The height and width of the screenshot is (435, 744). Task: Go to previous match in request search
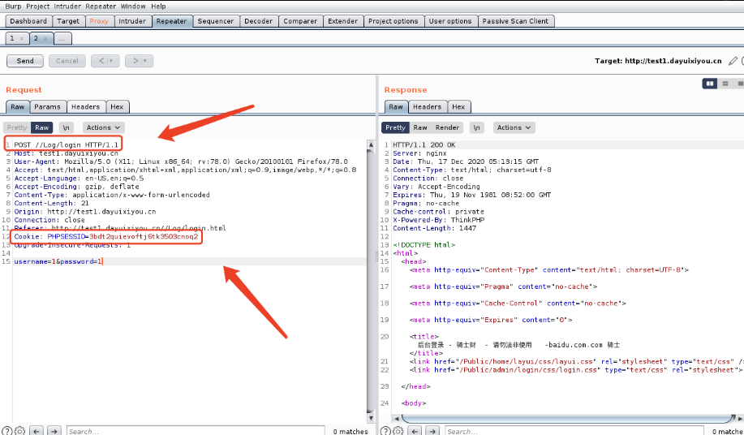point(36,431)
